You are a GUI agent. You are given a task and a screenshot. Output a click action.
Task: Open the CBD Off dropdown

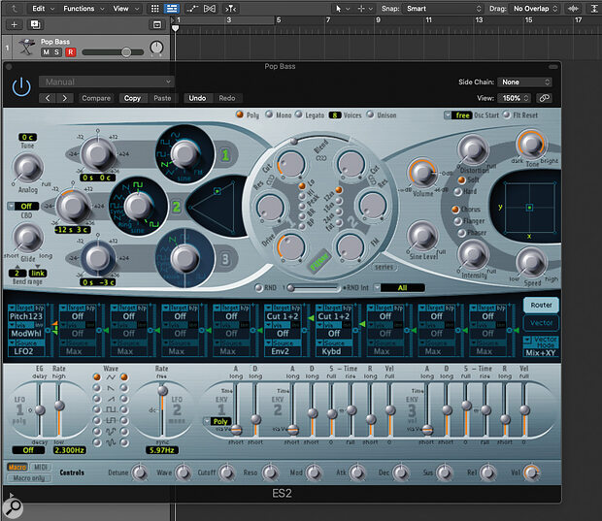[23, 206]
